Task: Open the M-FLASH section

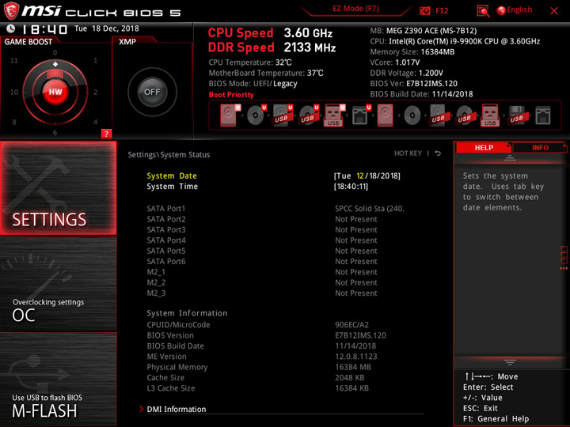Action: [58, 379]
